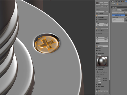Screen dimensions: 127x95
Task: Open the Constraints properties tab icon
Action: [x=124, y=1]
